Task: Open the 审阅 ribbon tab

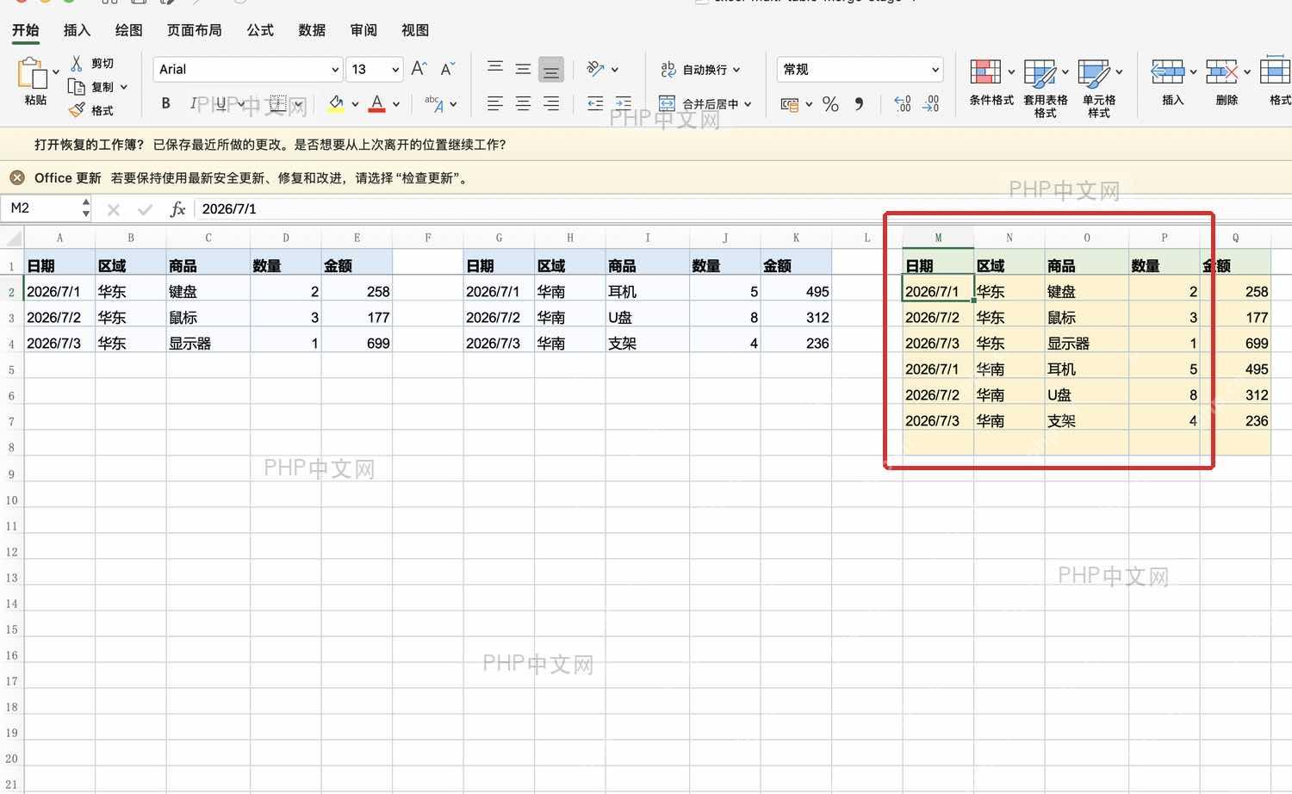Action: point(363,30)
